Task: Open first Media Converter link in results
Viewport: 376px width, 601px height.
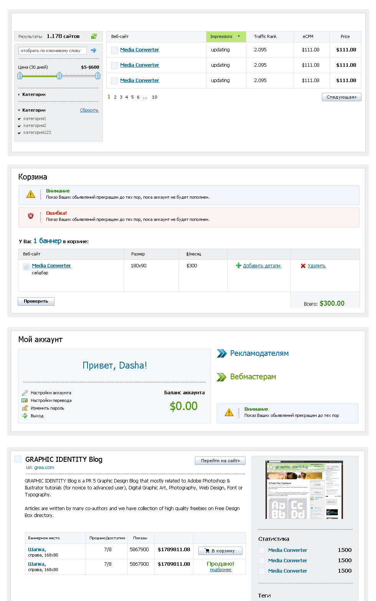Action: tap(140, 50)
